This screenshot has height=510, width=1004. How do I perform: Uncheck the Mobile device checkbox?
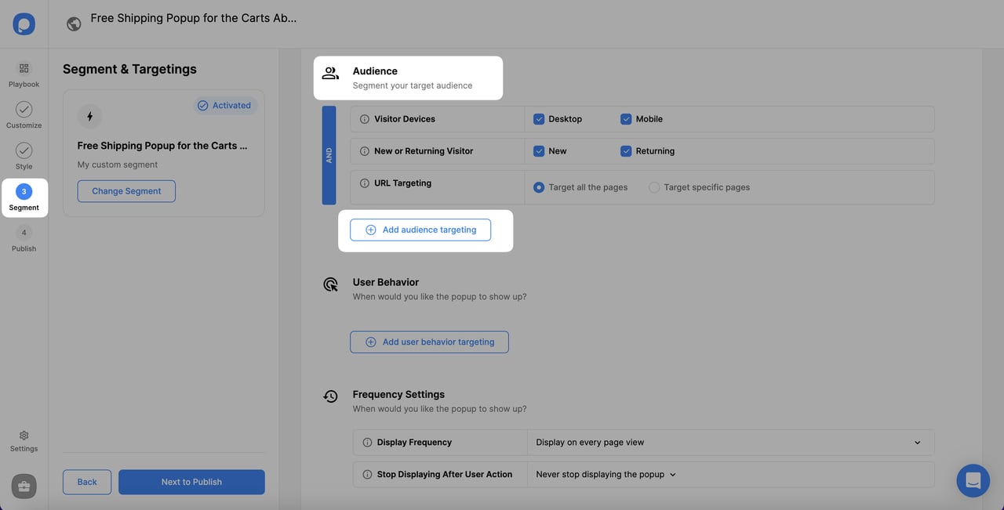click(626, 119)
